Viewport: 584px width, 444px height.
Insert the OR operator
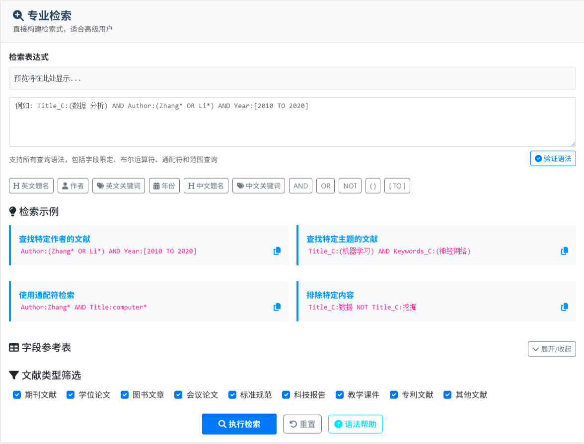[326, 186]
